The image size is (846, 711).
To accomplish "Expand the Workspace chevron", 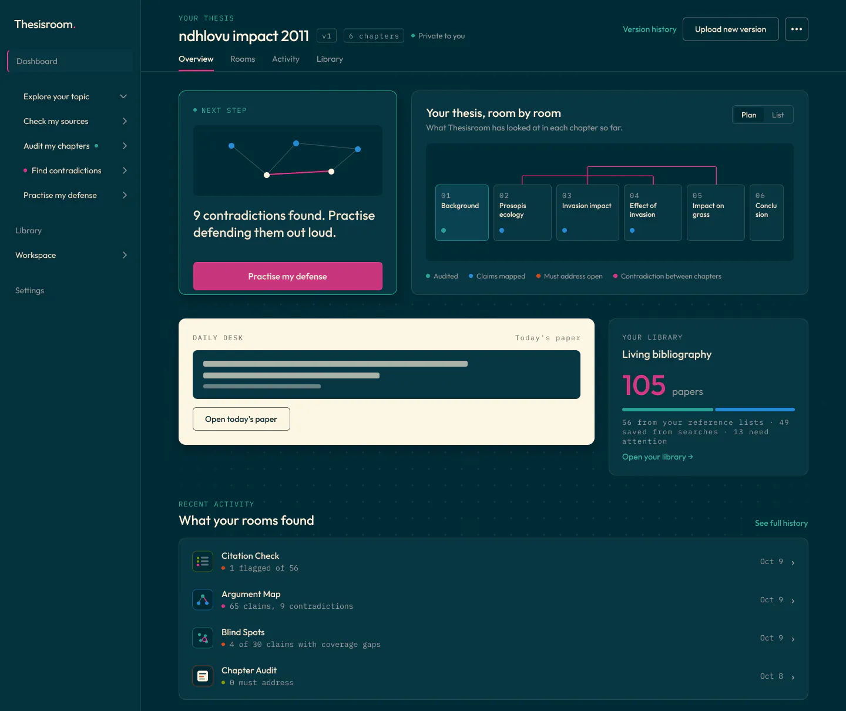I will [125, 255].
